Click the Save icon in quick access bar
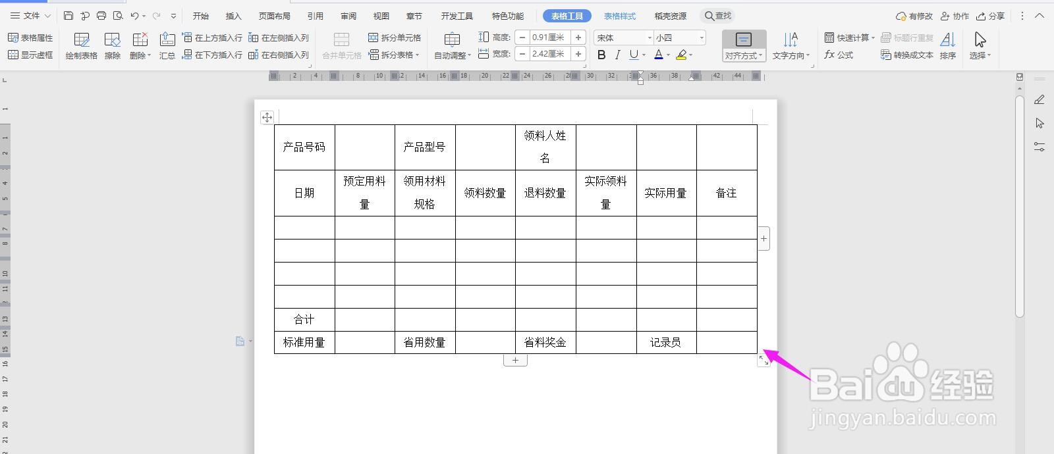The height and width of the screenshot is (454, 1054). pyautogui.click(x=69, y=16)
